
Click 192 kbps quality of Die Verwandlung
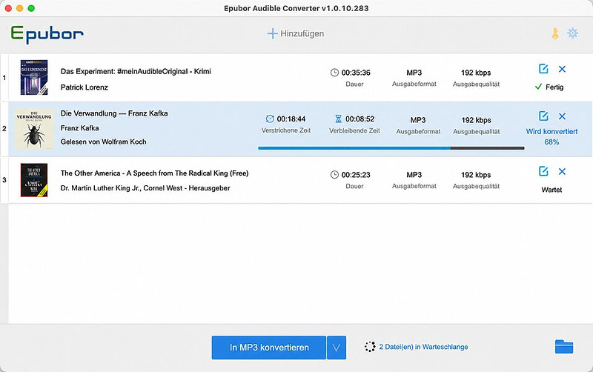476,120
